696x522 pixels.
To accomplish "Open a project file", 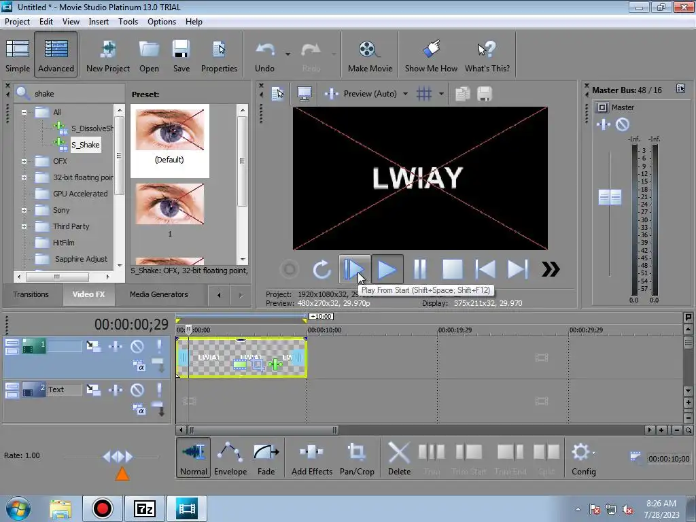I will point(149,56).
